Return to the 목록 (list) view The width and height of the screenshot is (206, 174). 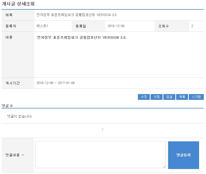pos(182,97)
